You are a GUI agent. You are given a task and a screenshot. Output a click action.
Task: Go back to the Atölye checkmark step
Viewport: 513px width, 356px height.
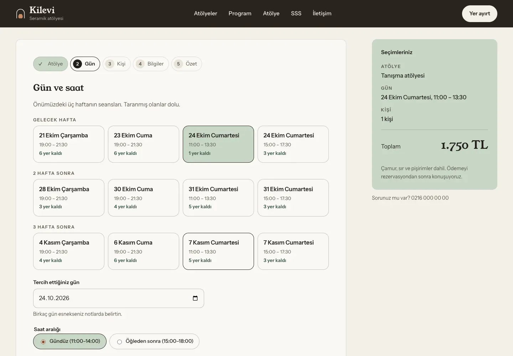click(x=51, y=64)
